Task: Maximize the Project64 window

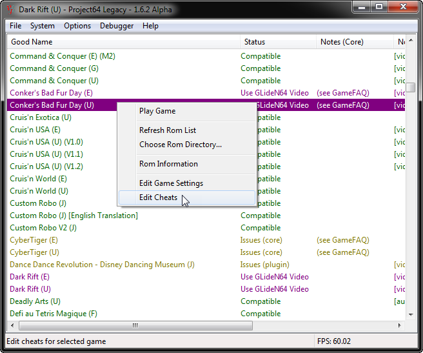Action: click(x=379, y=7)
